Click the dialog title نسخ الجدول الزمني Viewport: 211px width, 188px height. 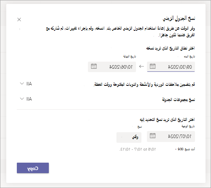pos(179,18)
